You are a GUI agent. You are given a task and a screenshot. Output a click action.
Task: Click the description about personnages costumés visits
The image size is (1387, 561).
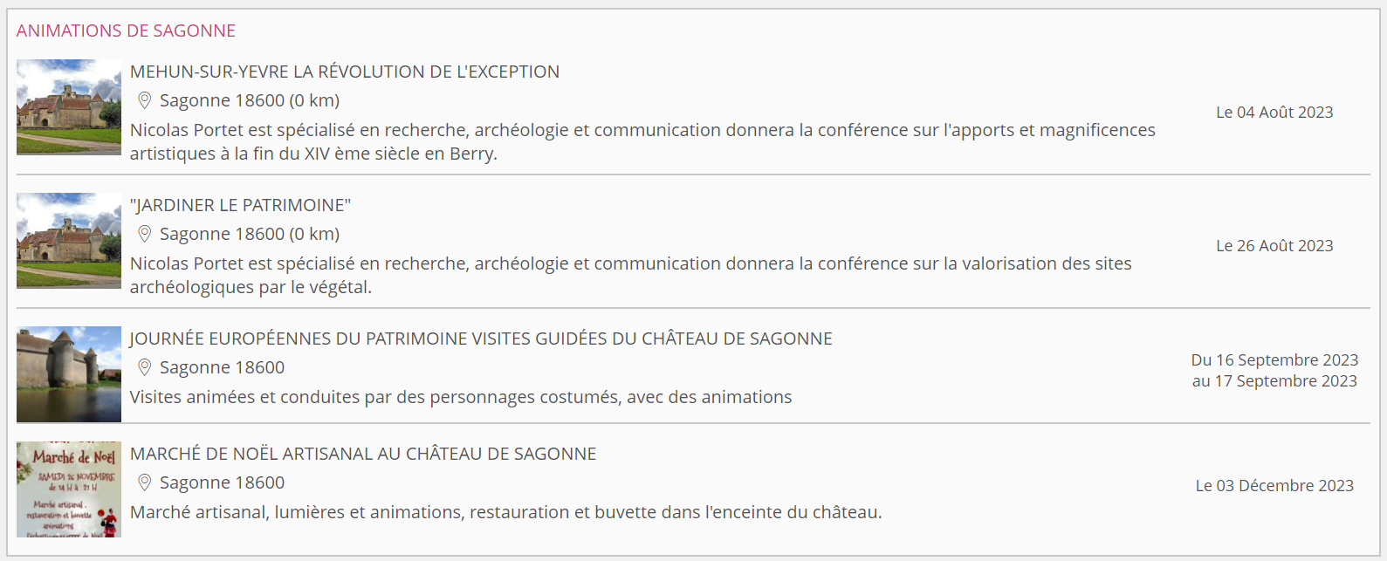(461, 397)
